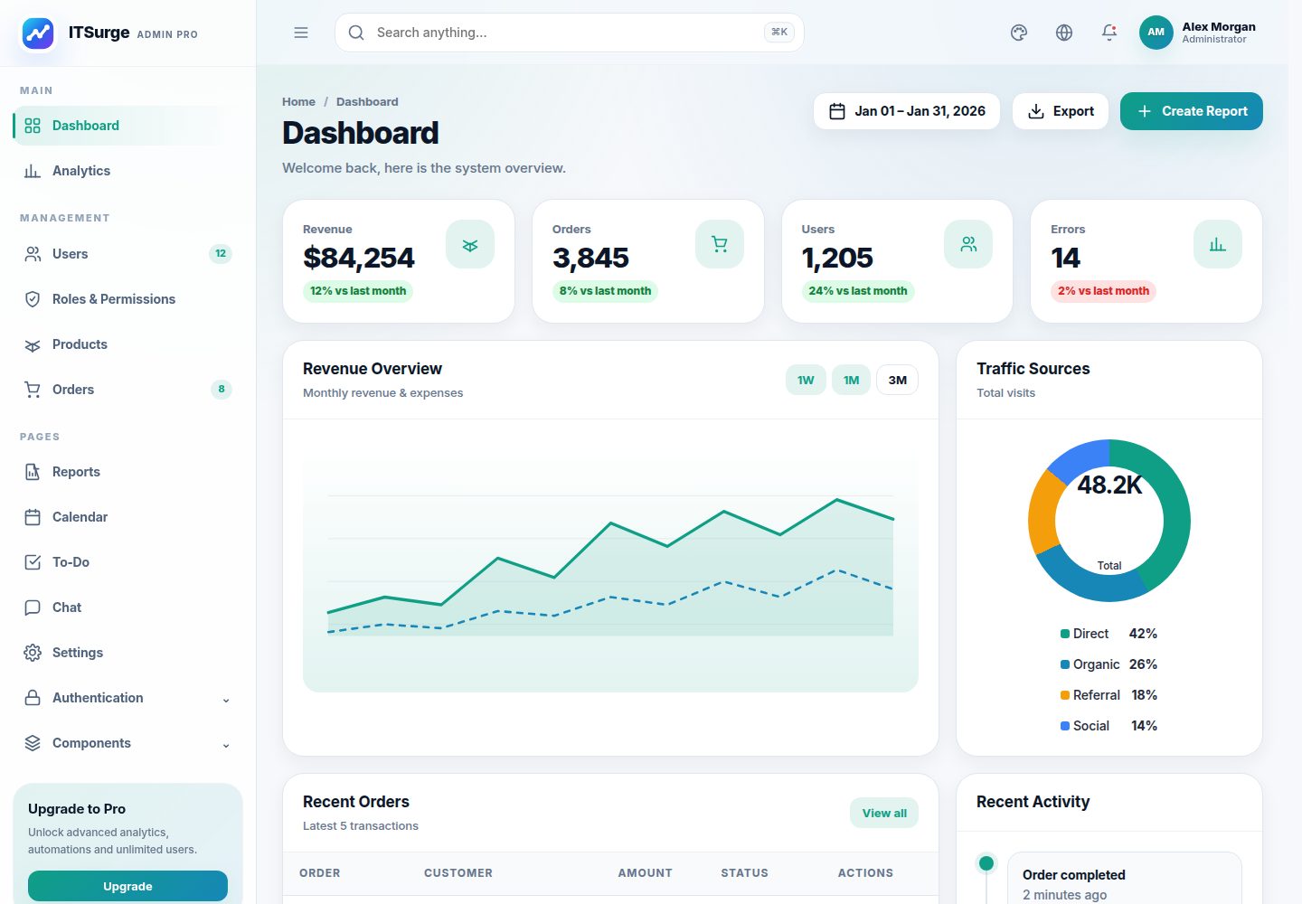
Task: Click the Users badge showing 12
Action: click(221, 254)
